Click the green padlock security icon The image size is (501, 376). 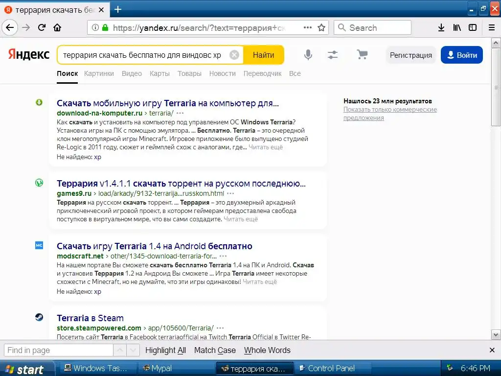(105, 27)
